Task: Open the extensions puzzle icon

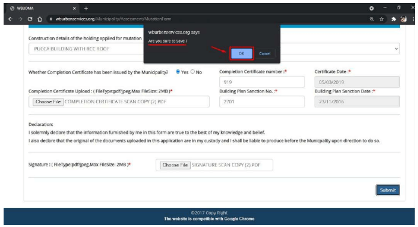Action: tap(393, 19)
